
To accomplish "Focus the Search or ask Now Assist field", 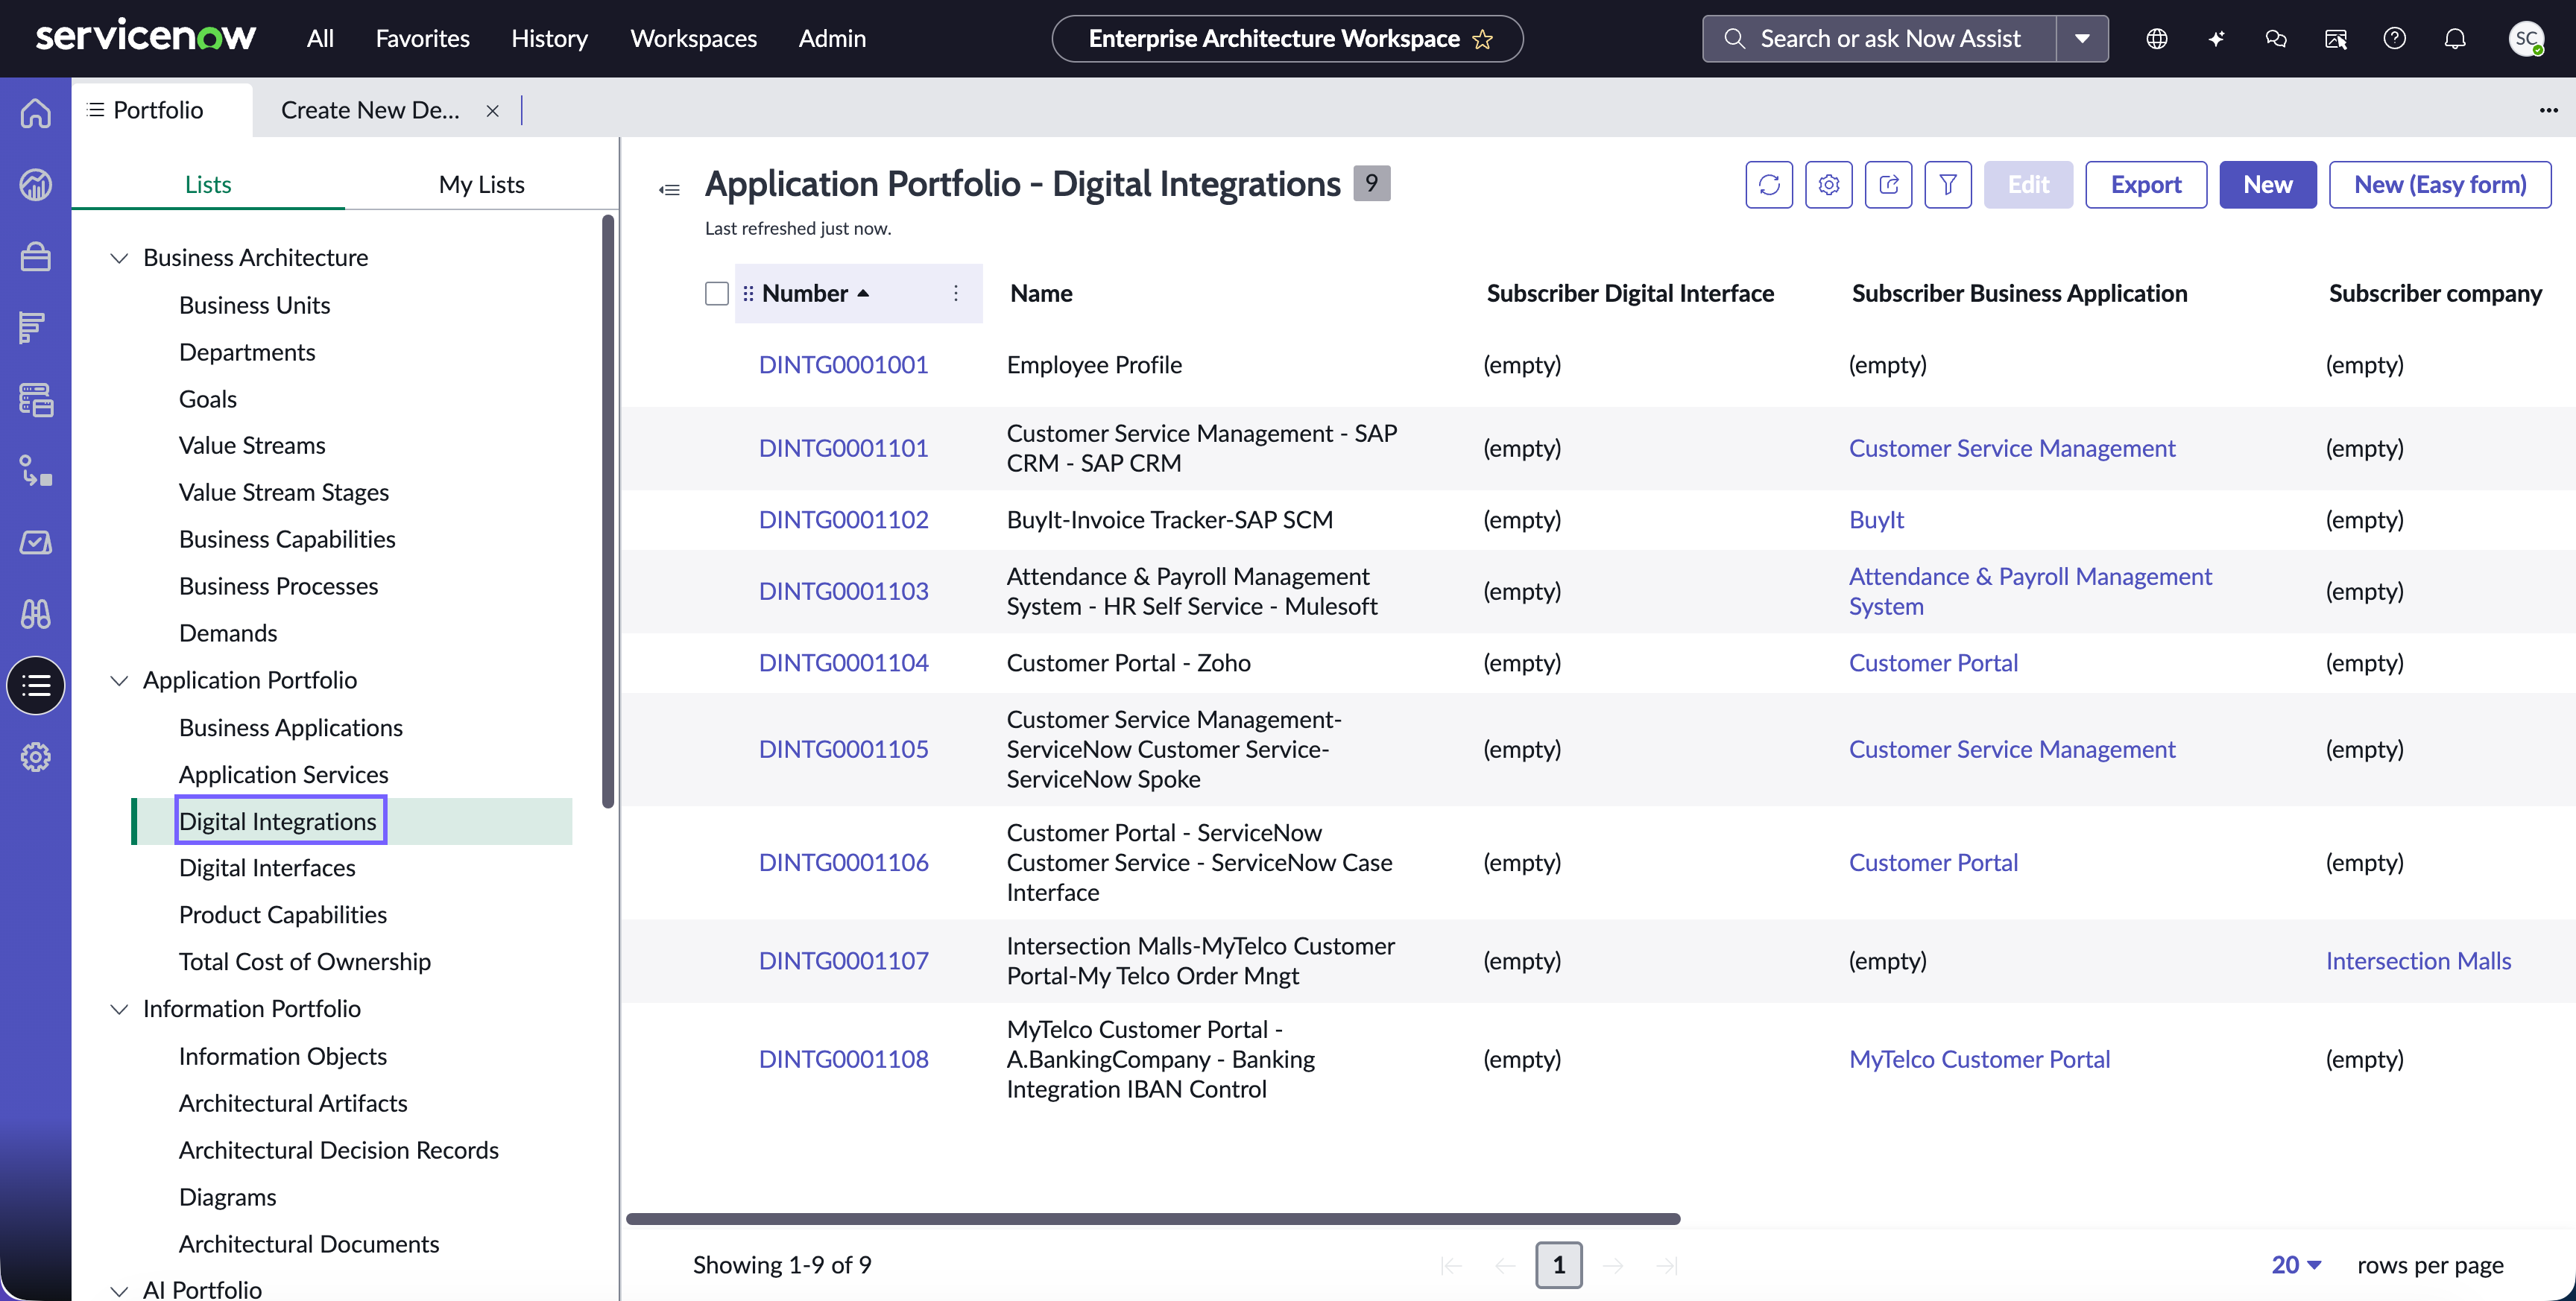I will (x=1880, y=39).
